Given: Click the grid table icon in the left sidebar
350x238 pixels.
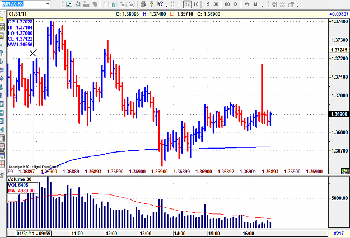Looking at the screenshot, I should coord(2,138).
